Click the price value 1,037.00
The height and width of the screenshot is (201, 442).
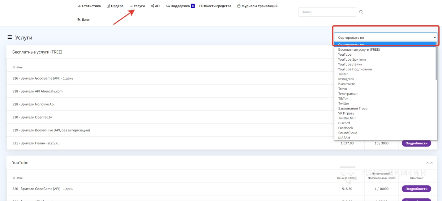(x=347, y=143)
